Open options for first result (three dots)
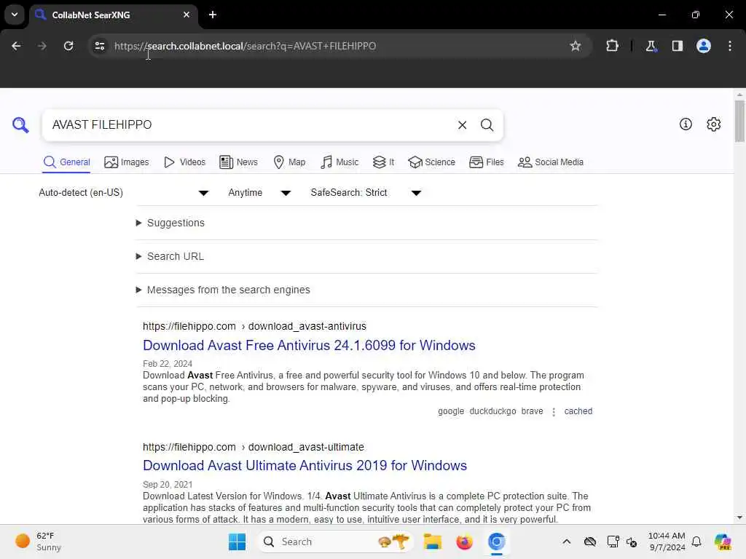Image resolution: width=746 pixels, height=559 pixels. tap(554, 412)
